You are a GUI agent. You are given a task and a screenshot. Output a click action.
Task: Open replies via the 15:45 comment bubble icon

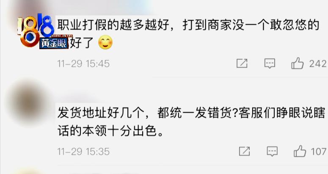coord(270,64)
